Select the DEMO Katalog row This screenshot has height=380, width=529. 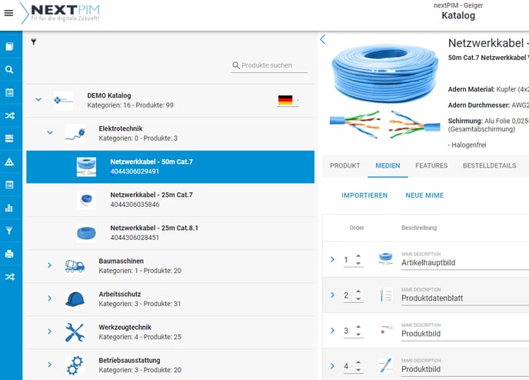[171, 100]
